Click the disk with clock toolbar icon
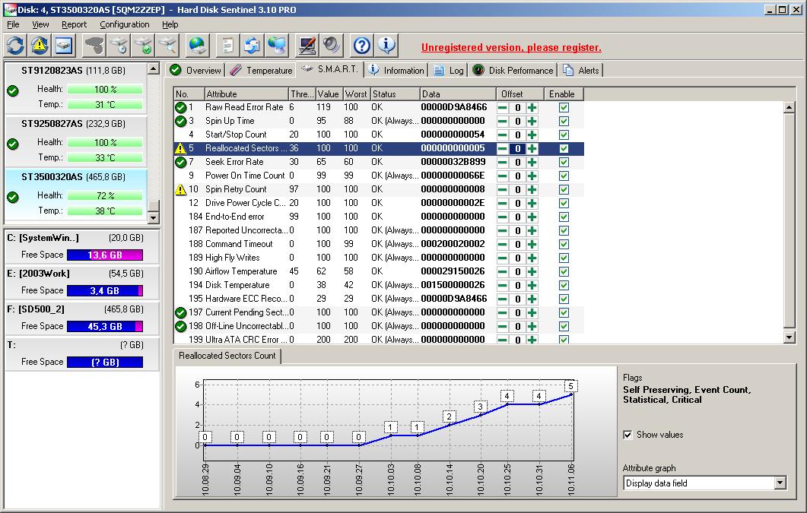807x513 pixels. coord(119,46)
